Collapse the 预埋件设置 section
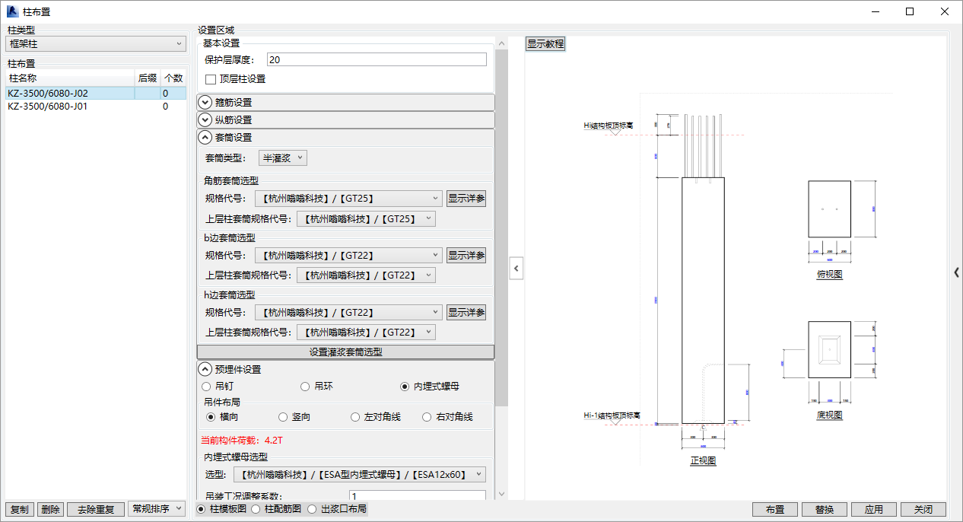This screenshot has height=522, width=963. pos(205,369)
